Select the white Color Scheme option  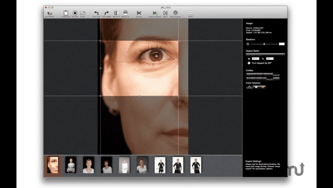pyautogui.click(x=256, y=87)
